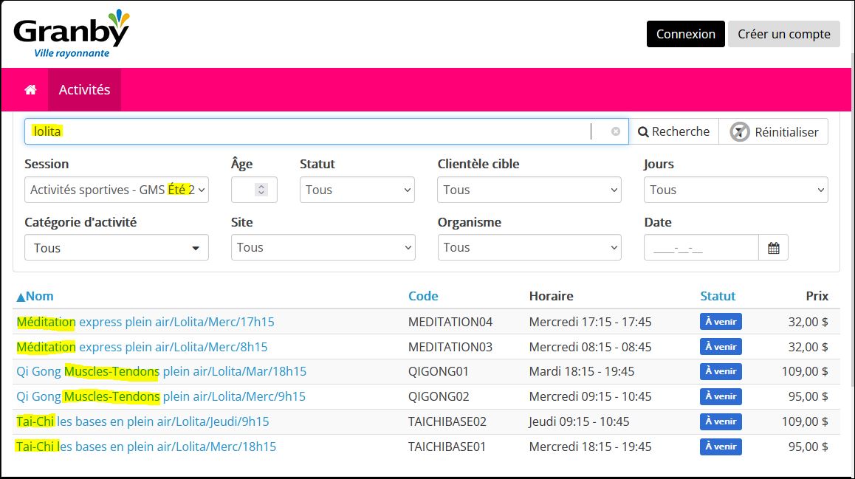Click code cell QIGONG01

tap(439, 372)
